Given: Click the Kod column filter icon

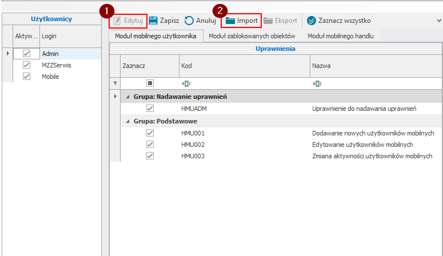Looking at the screenshot, I should click(x=183, y=83).
